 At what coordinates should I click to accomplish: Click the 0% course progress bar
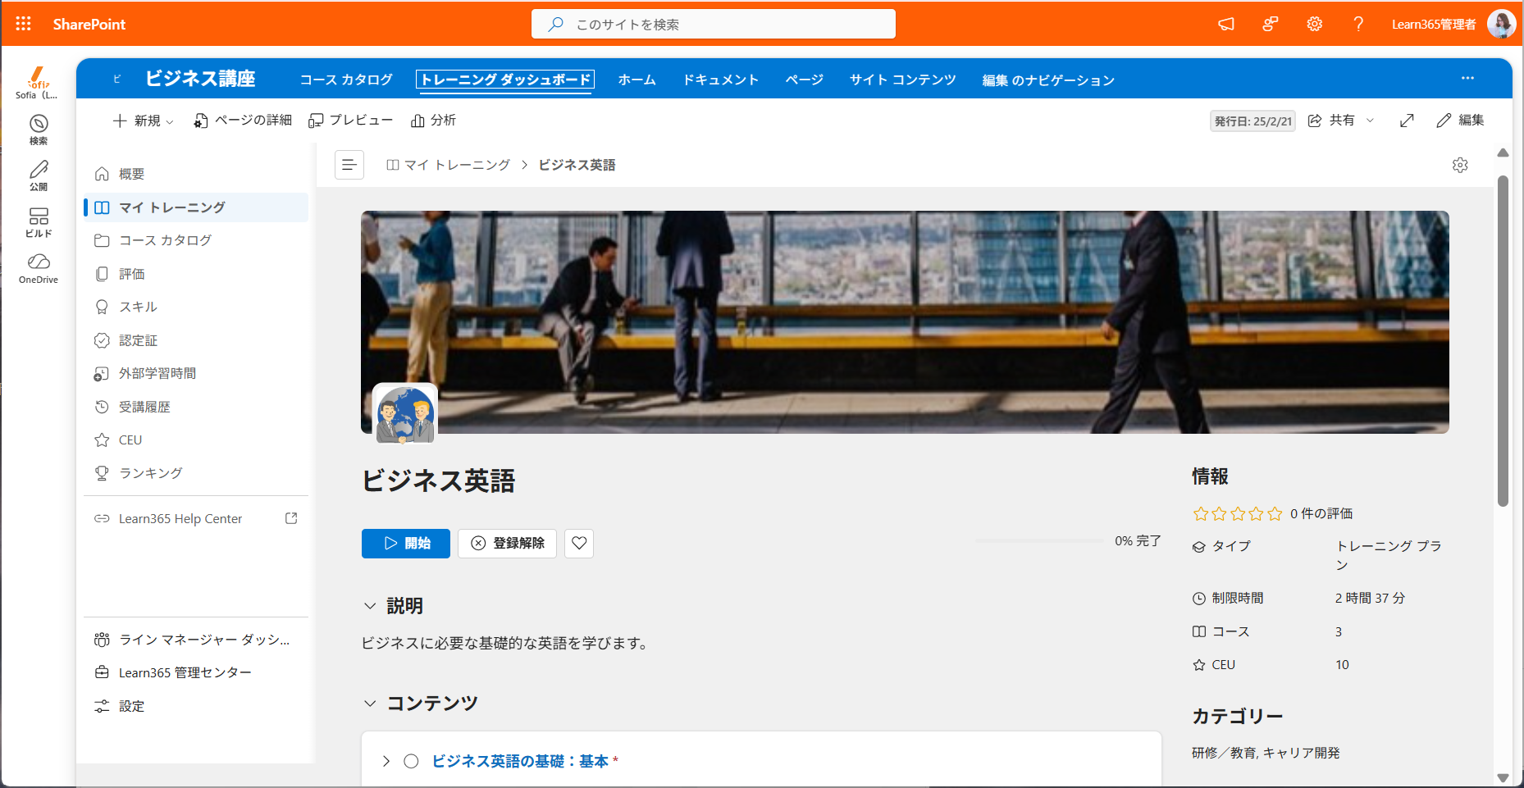point(1040,541)
